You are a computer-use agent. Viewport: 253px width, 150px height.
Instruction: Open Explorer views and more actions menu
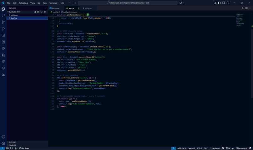click(x=45, y=8)
